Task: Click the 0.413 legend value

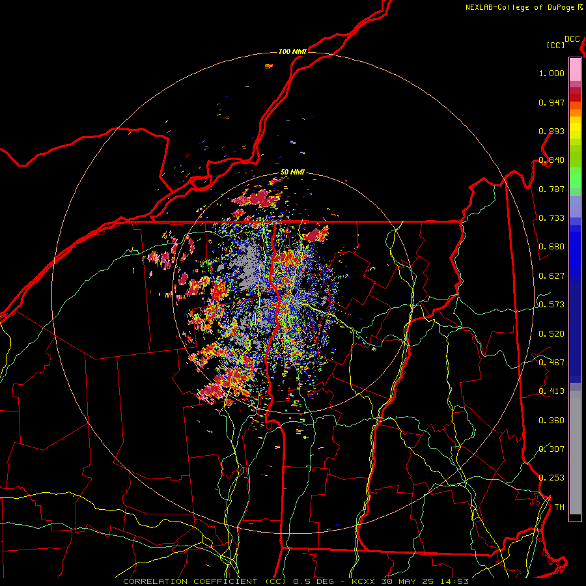Action: [x=551, y=391]
